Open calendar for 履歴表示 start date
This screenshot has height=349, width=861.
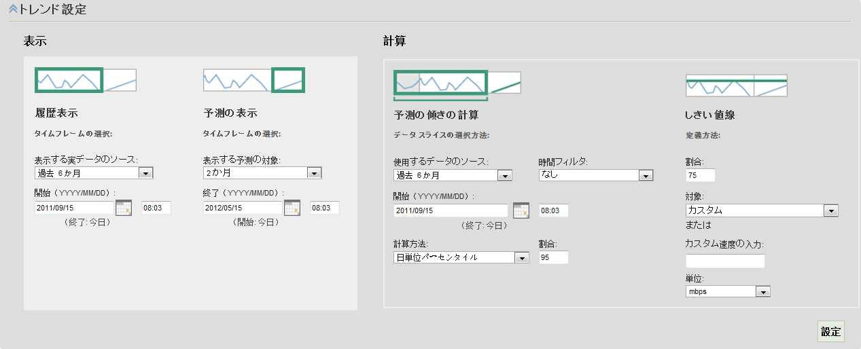point(124,208)
